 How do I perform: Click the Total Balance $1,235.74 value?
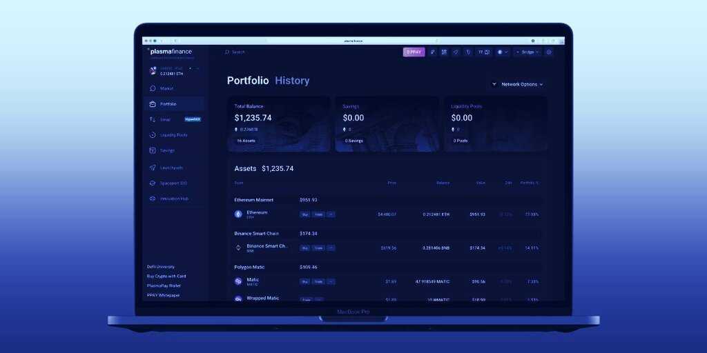coord(253,118)
